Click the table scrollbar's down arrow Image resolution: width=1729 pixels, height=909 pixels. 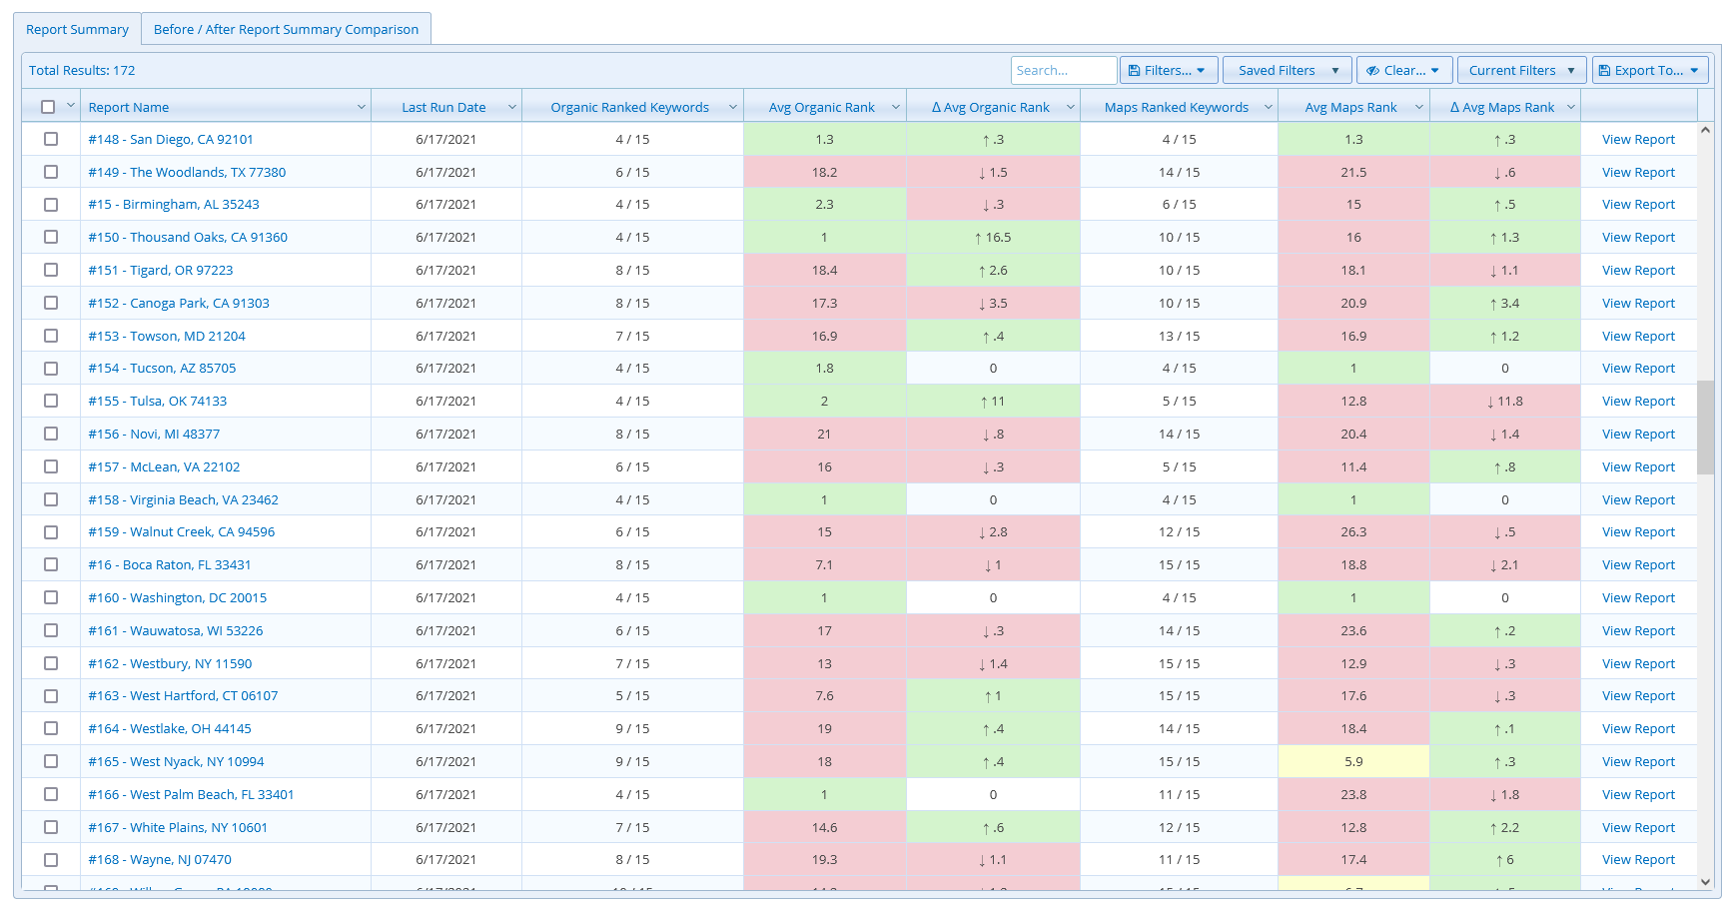tap(1705, 882)
